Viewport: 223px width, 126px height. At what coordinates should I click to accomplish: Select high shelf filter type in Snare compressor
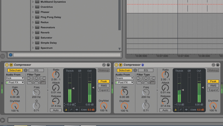152,78
